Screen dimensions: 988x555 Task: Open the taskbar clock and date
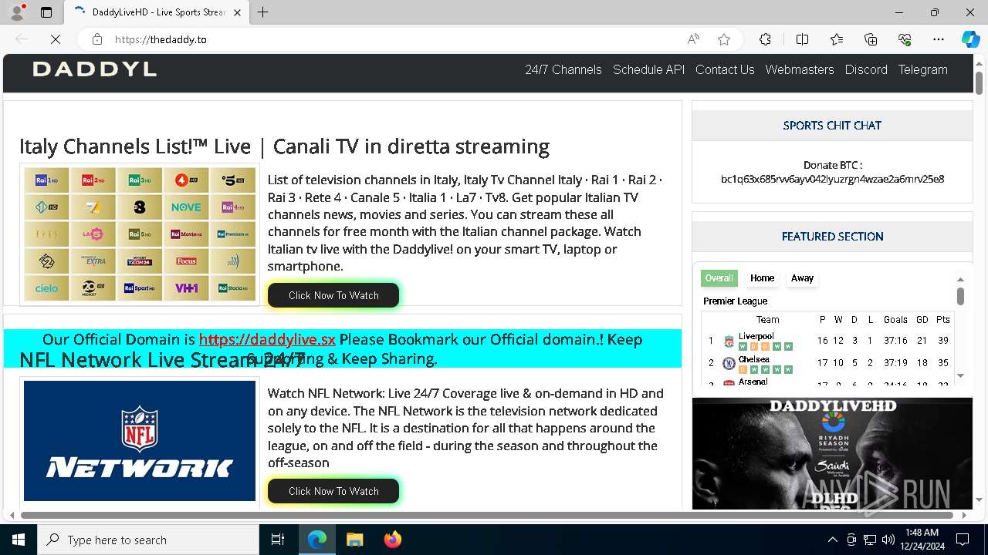tap(922, 540)
